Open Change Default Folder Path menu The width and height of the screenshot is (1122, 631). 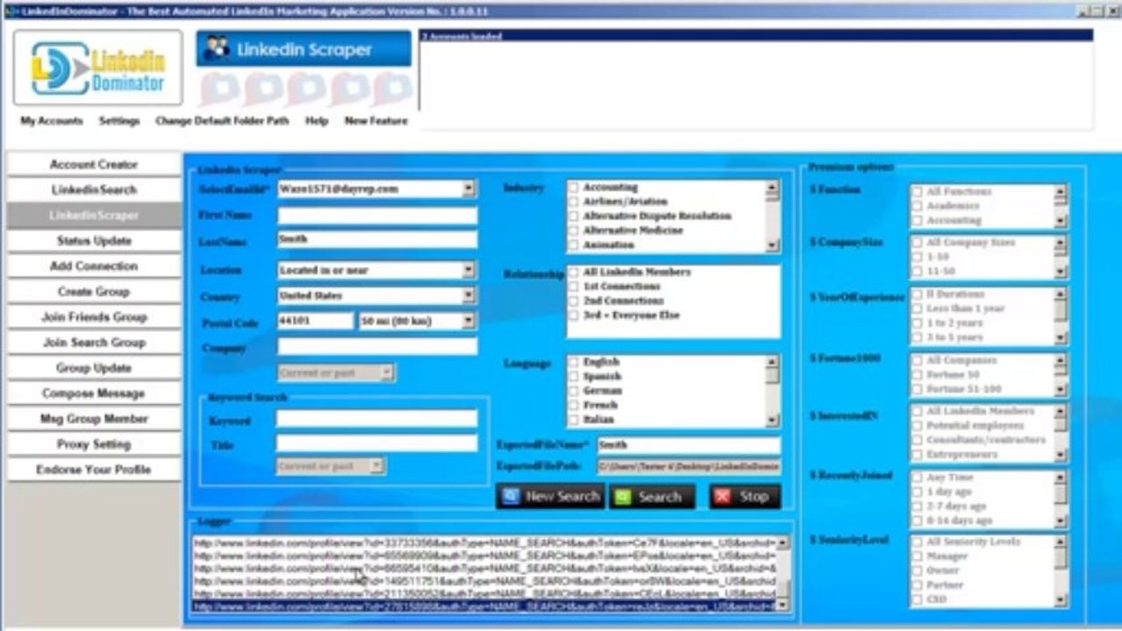coord(222,121)
